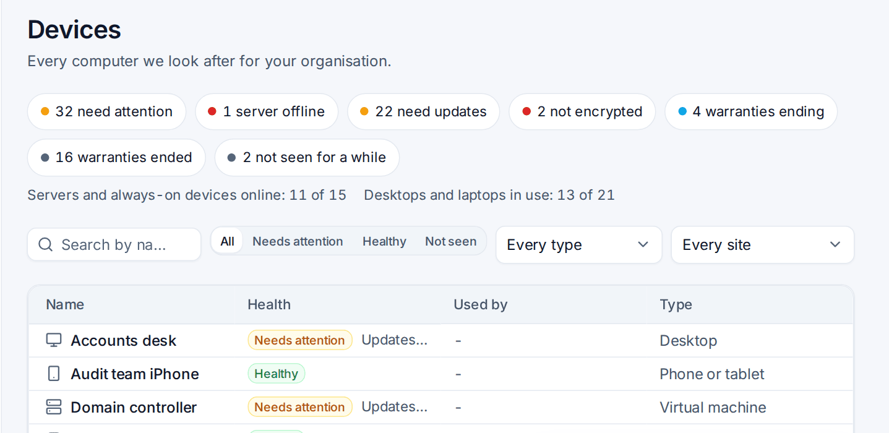Click the 22 need updates chip

coord(423,111)
